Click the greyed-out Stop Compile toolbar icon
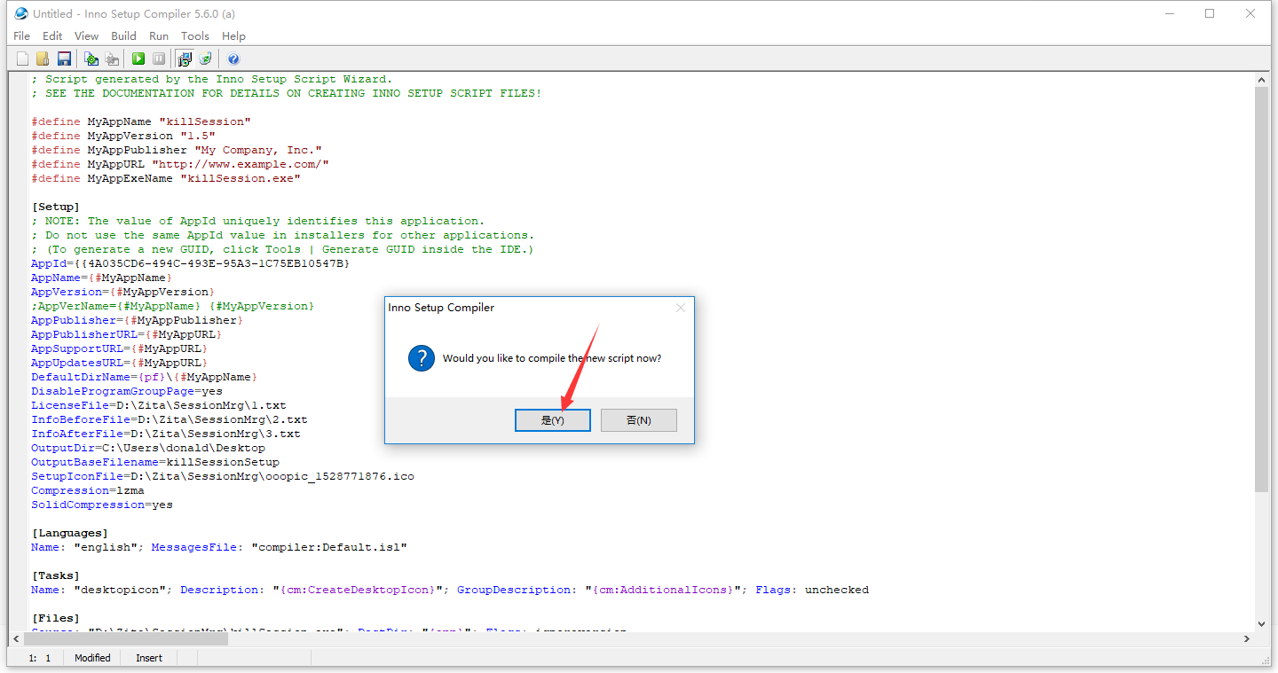 112,59
